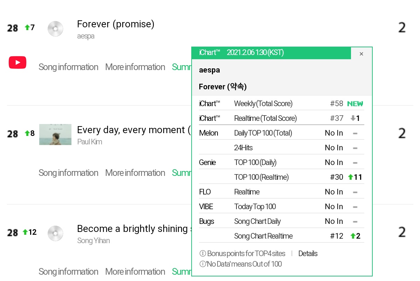Click the green up arrow beside 8
This screenshot has height=281, width=420.
[27, 133]
